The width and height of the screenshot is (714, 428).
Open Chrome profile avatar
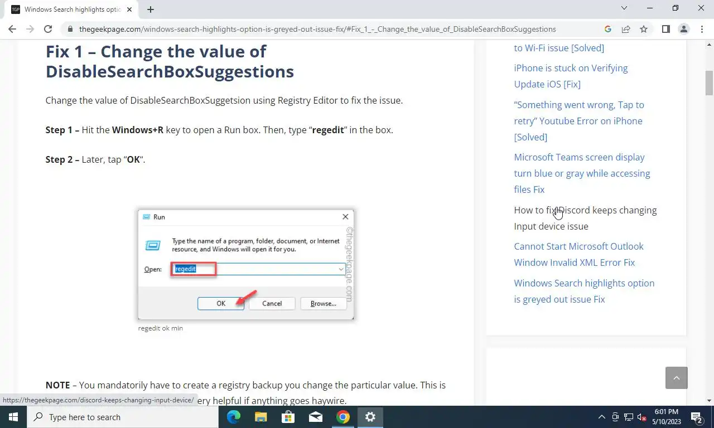684,29
